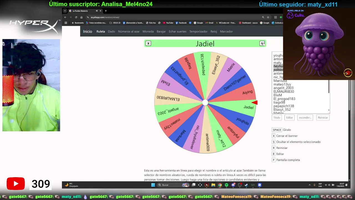Select angelit_2003 in the names list

click(x=283, y=88)
